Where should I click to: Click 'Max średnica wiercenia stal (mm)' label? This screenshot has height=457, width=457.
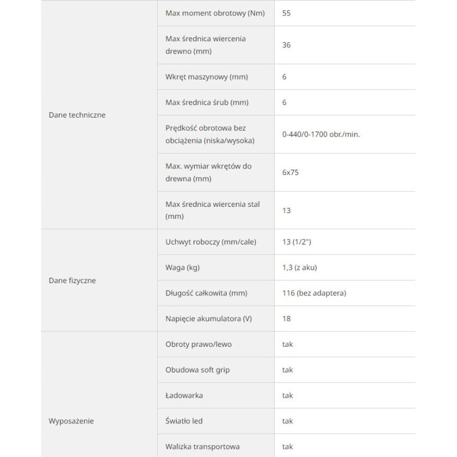coord(213,210)
